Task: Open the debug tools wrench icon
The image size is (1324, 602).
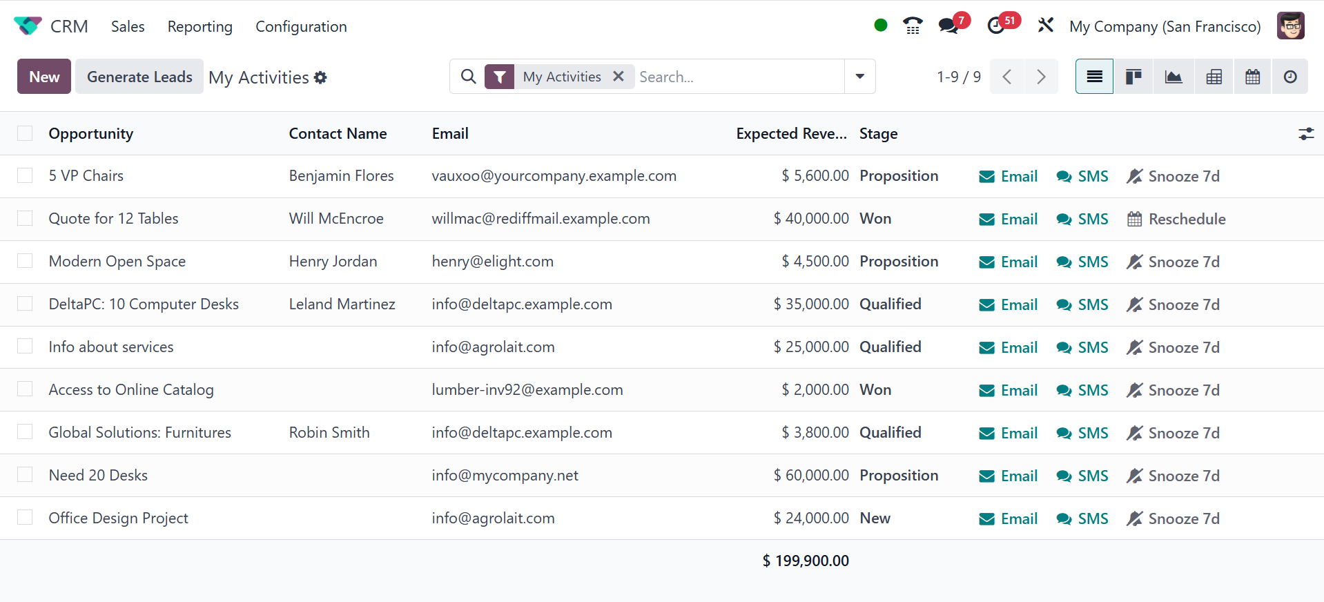Action: [x=1045, y=26]
